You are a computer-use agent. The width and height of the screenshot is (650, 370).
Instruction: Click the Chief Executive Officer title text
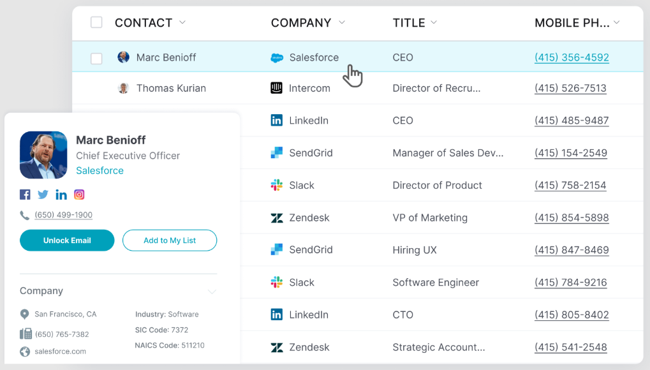(128, 156)
